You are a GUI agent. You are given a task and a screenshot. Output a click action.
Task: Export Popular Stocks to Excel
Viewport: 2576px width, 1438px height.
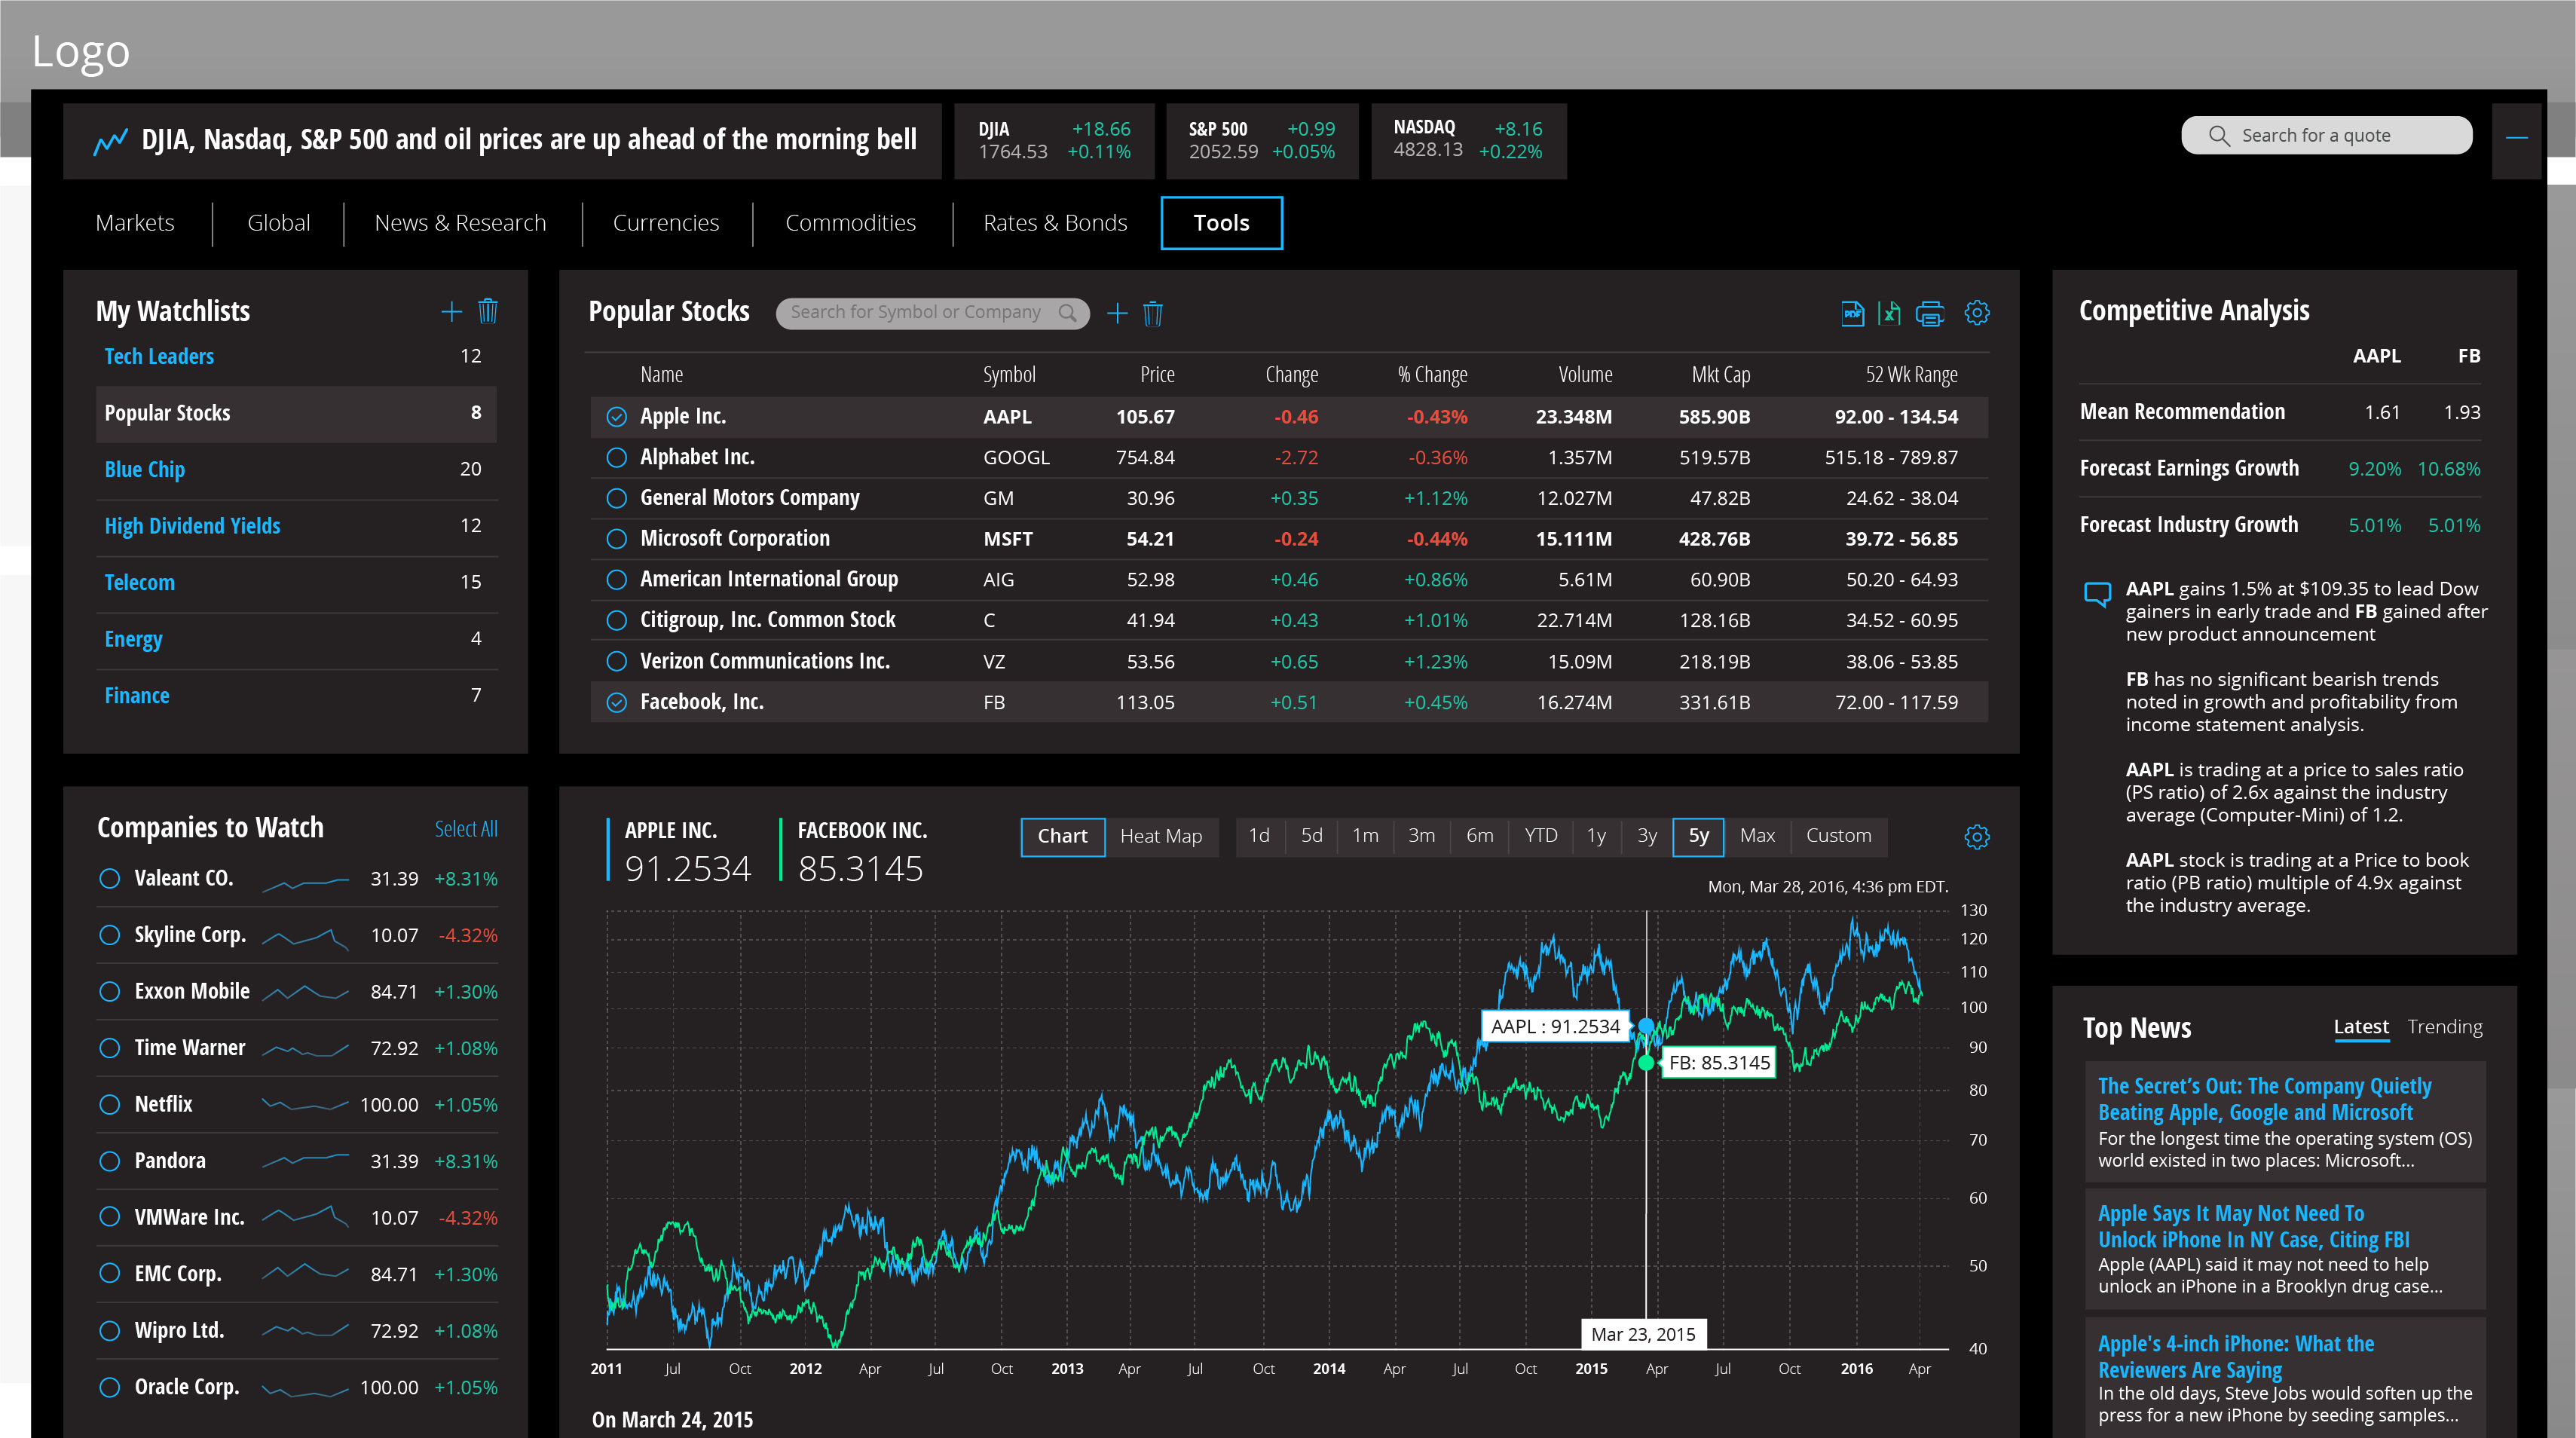(1889, 313)
